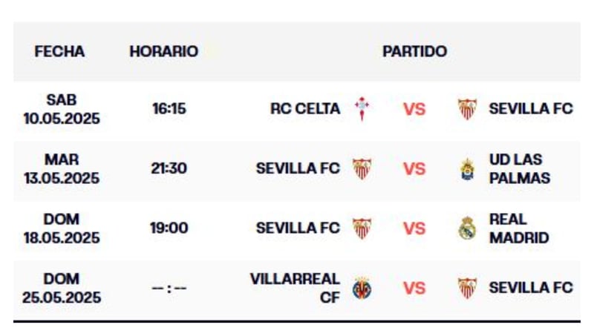Click Sevilla FC crest in Villarreal row
Viewport: 594px width, 336px height.
(467, 288)
